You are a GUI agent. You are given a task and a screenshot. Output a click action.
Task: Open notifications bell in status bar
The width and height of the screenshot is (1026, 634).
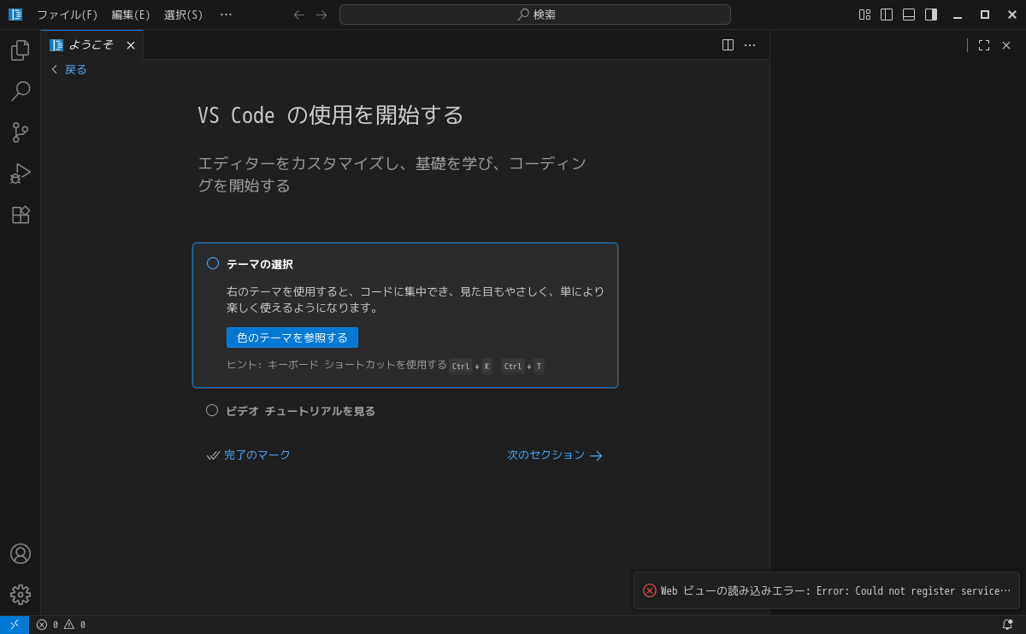coord(1007,625)
